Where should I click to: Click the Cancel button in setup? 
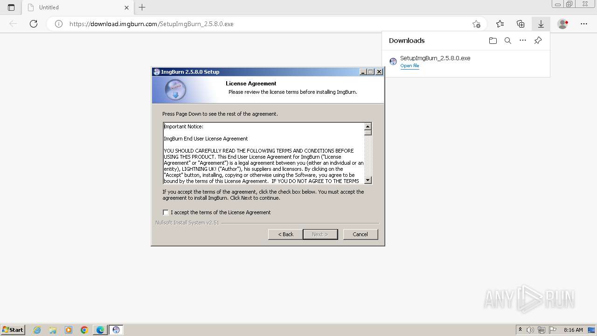[x=361, y=234]
